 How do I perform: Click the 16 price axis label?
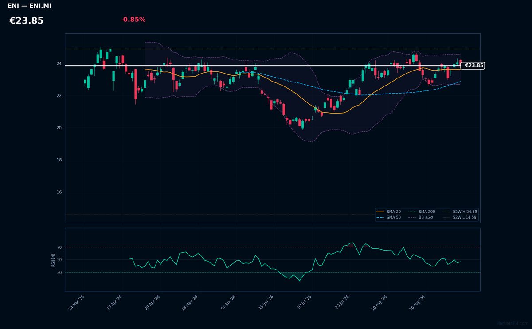point(59,192)
